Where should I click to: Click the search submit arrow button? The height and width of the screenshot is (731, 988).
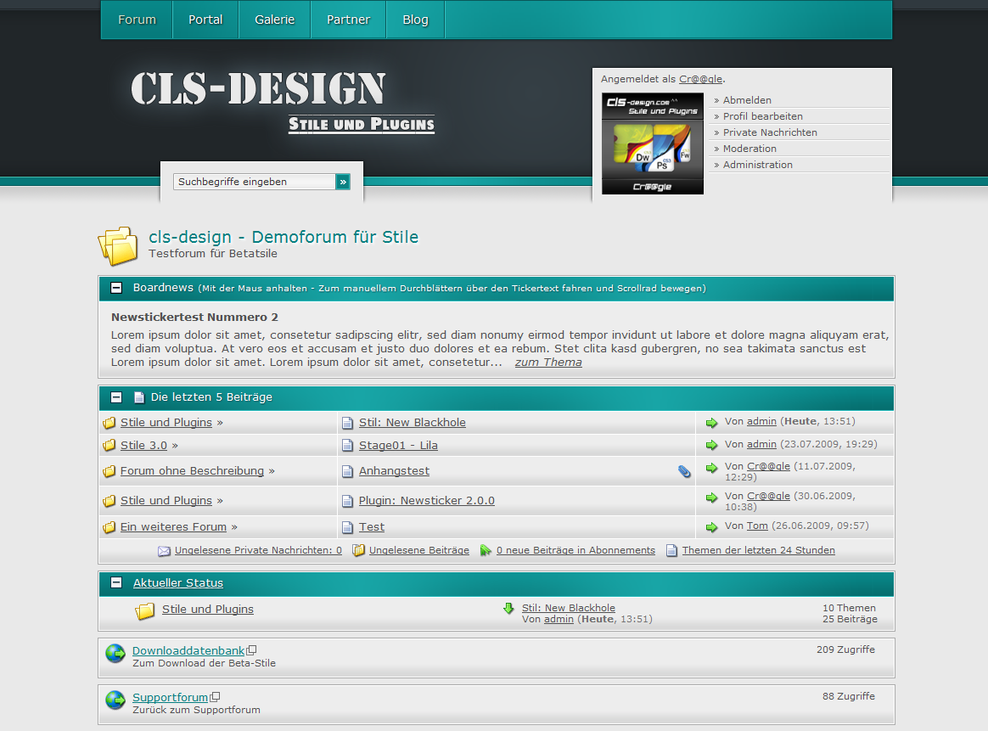point(343,182)
